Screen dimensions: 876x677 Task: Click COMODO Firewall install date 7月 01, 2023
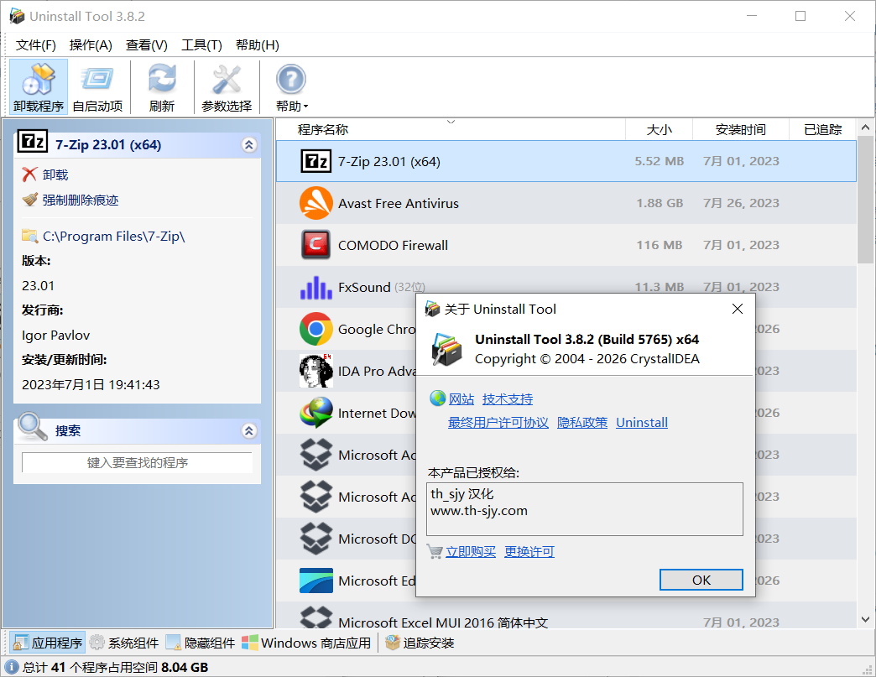tap(741, 245)
